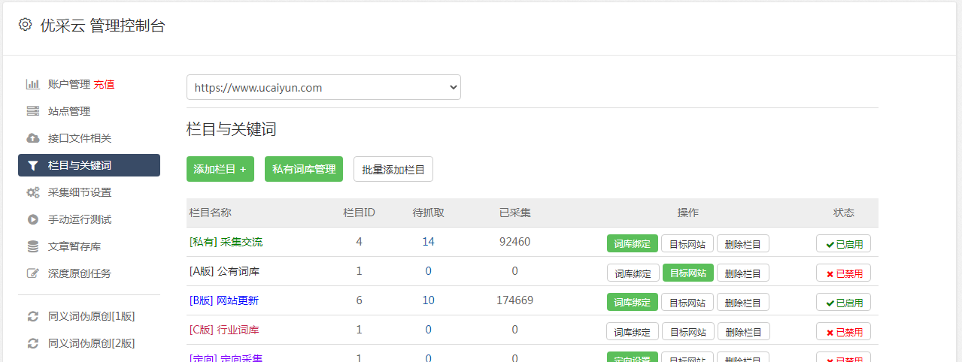Click the server icon beside 站点管理
Viewport: 962px width, 362px height.
click(x=32, y=111)
